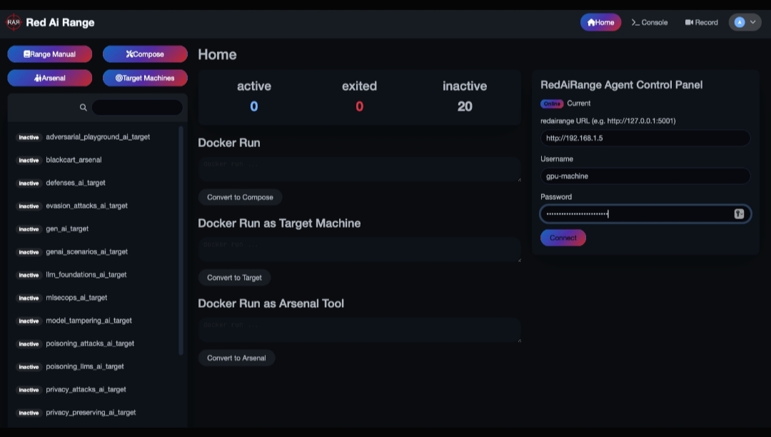Open the user account dropdown
The image size is (771, 437).
745,22
